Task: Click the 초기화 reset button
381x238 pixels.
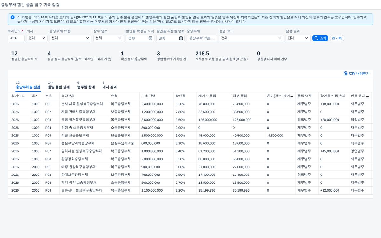Action: (337, 38)
